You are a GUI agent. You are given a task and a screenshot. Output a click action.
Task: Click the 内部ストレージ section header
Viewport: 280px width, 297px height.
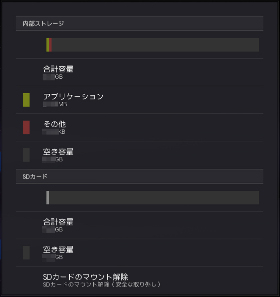point(139,23)
